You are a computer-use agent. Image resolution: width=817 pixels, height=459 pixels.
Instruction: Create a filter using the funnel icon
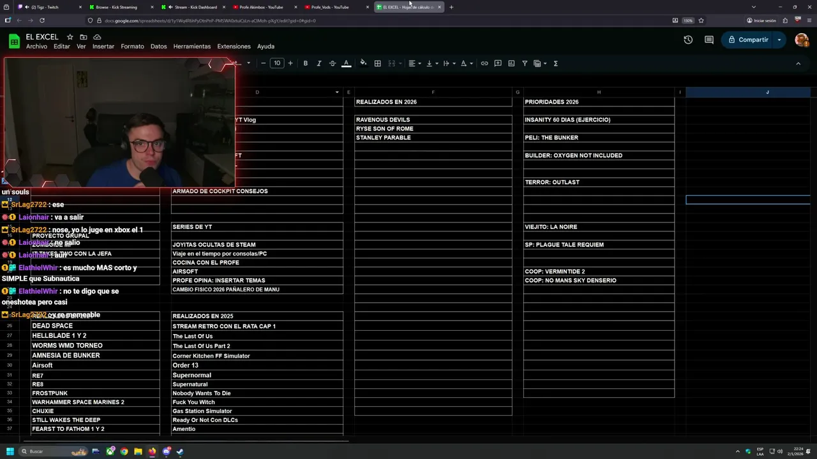pyautogui.click(x=525, y=63)
